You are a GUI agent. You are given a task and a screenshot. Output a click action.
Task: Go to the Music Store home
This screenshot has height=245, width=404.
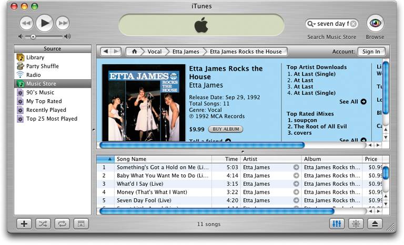(135, 51)
